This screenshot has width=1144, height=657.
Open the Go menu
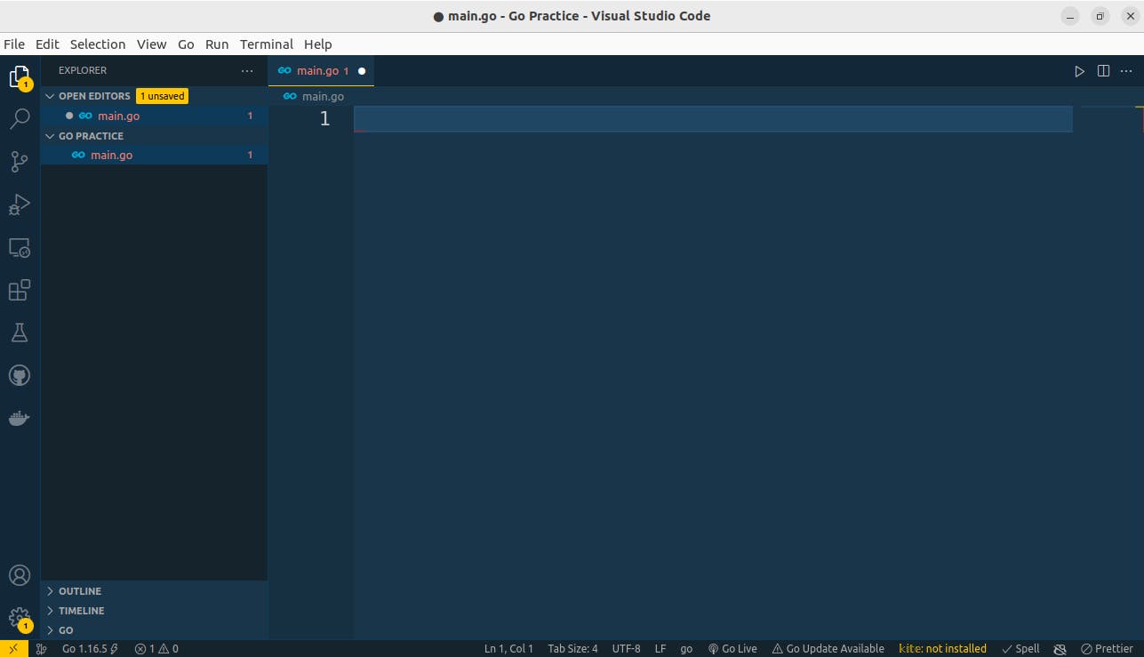coord(186,44)
